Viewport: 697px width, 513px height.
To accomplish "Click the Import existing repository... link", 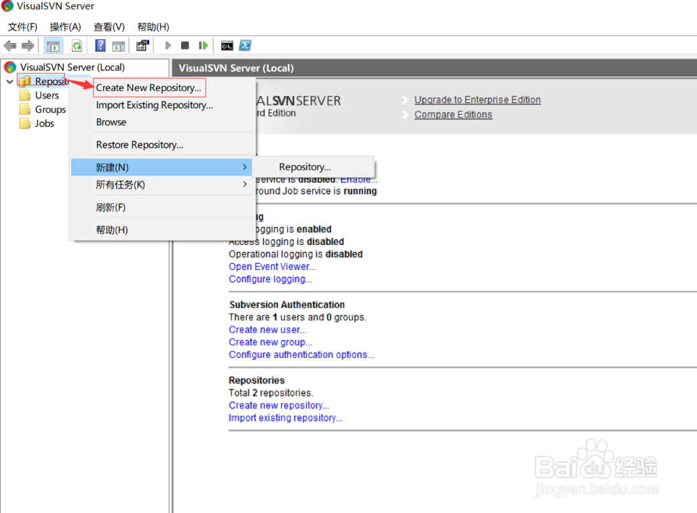I will pos(285,418).
